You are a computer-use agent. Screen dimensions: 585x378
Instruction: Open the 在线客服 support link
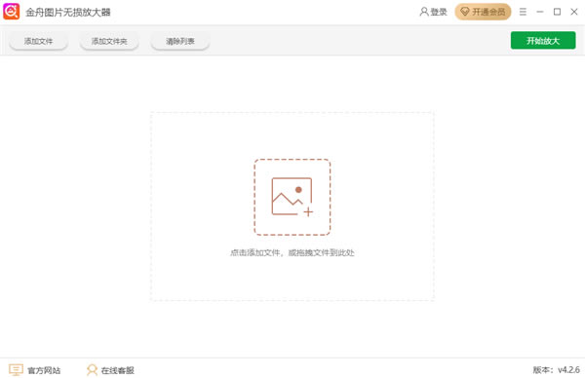coord(118,370)
